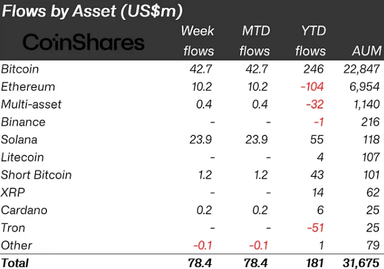Select the Flows by Asset title
Image resolution: width=384 pixels, height=269 pixels.
pos(92,11)
